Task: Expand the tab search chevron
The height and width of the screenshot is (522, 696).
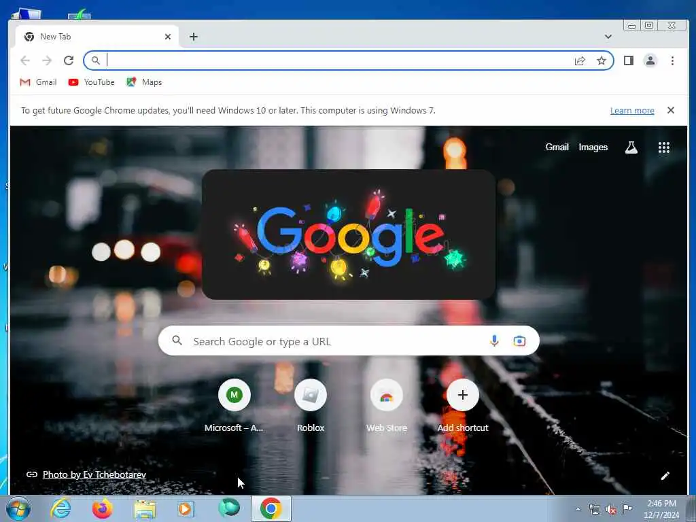Action: click(608, 37)
